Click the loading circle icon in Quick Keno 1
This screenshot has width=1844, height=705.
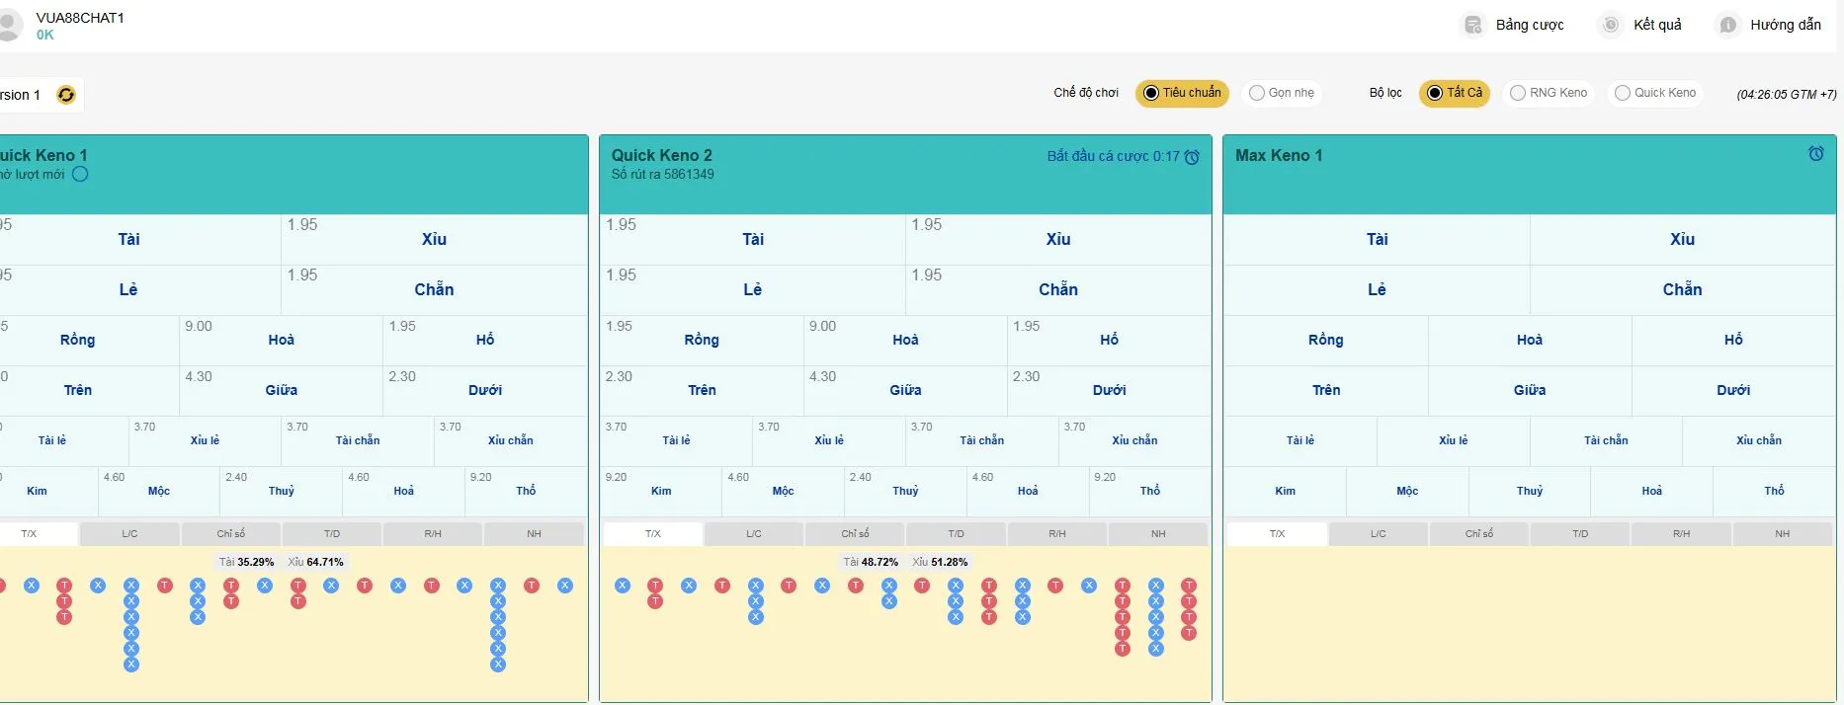coord(80,175)
